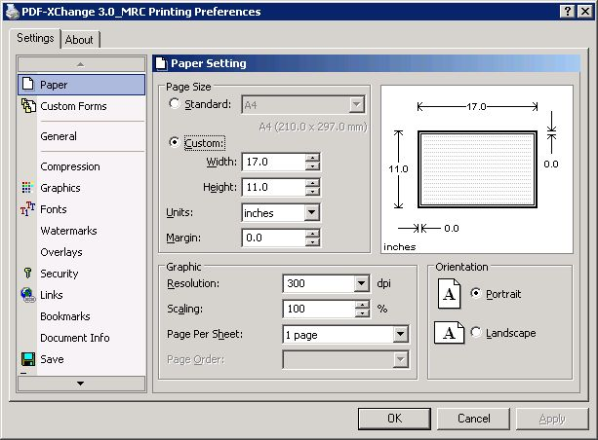Click the printer icon in title bar
The image size is (598, 440).
tap(13, 12)
